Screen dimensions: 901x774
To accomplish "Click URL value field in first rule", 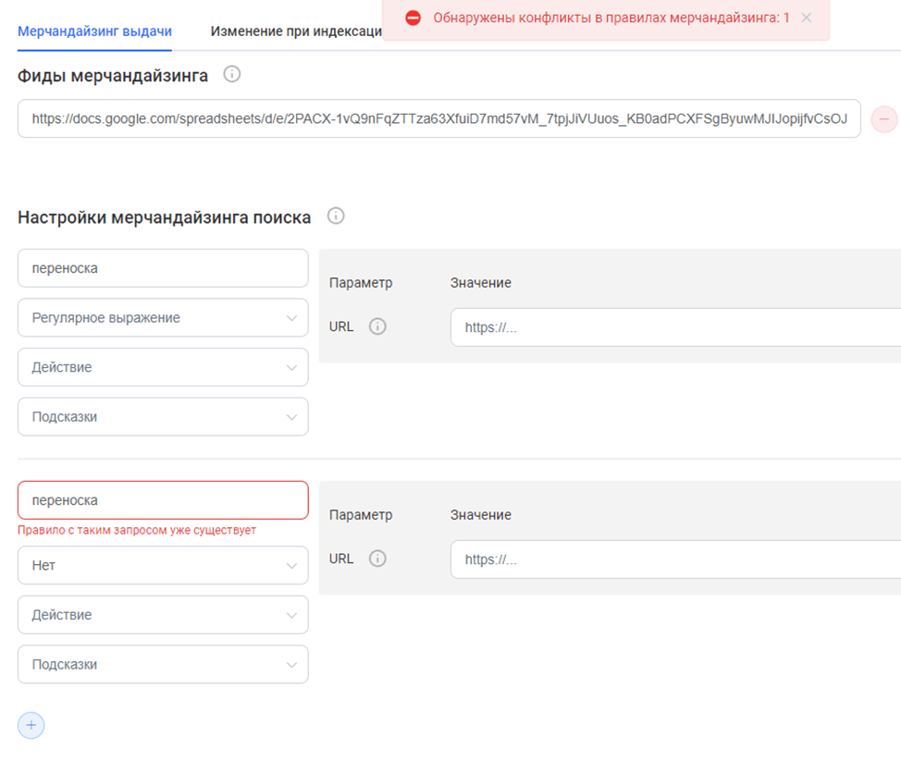I will [x=675, y=327].
